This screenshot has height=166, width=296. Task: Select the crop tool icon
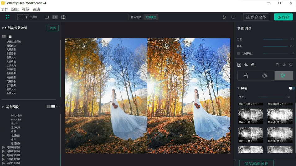246,65
